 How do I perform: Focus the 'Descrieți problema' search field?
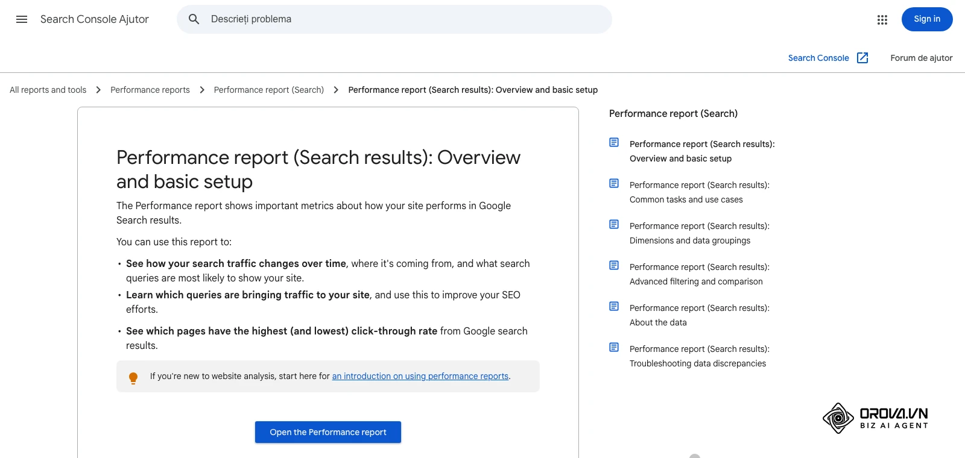394,19
